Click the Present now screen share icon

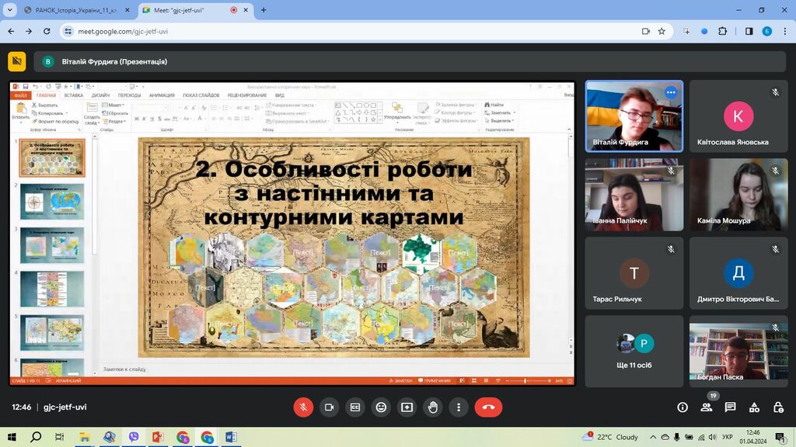click(407, 407)
